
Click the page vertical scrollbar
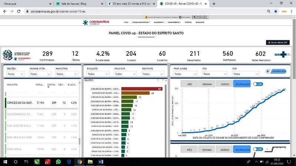click(294, 49)
